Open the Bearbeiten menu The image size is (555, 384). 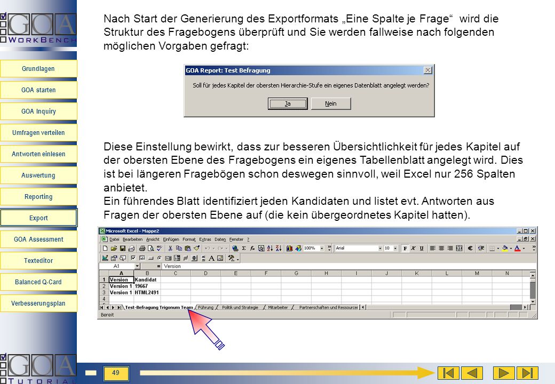[132, 239]
